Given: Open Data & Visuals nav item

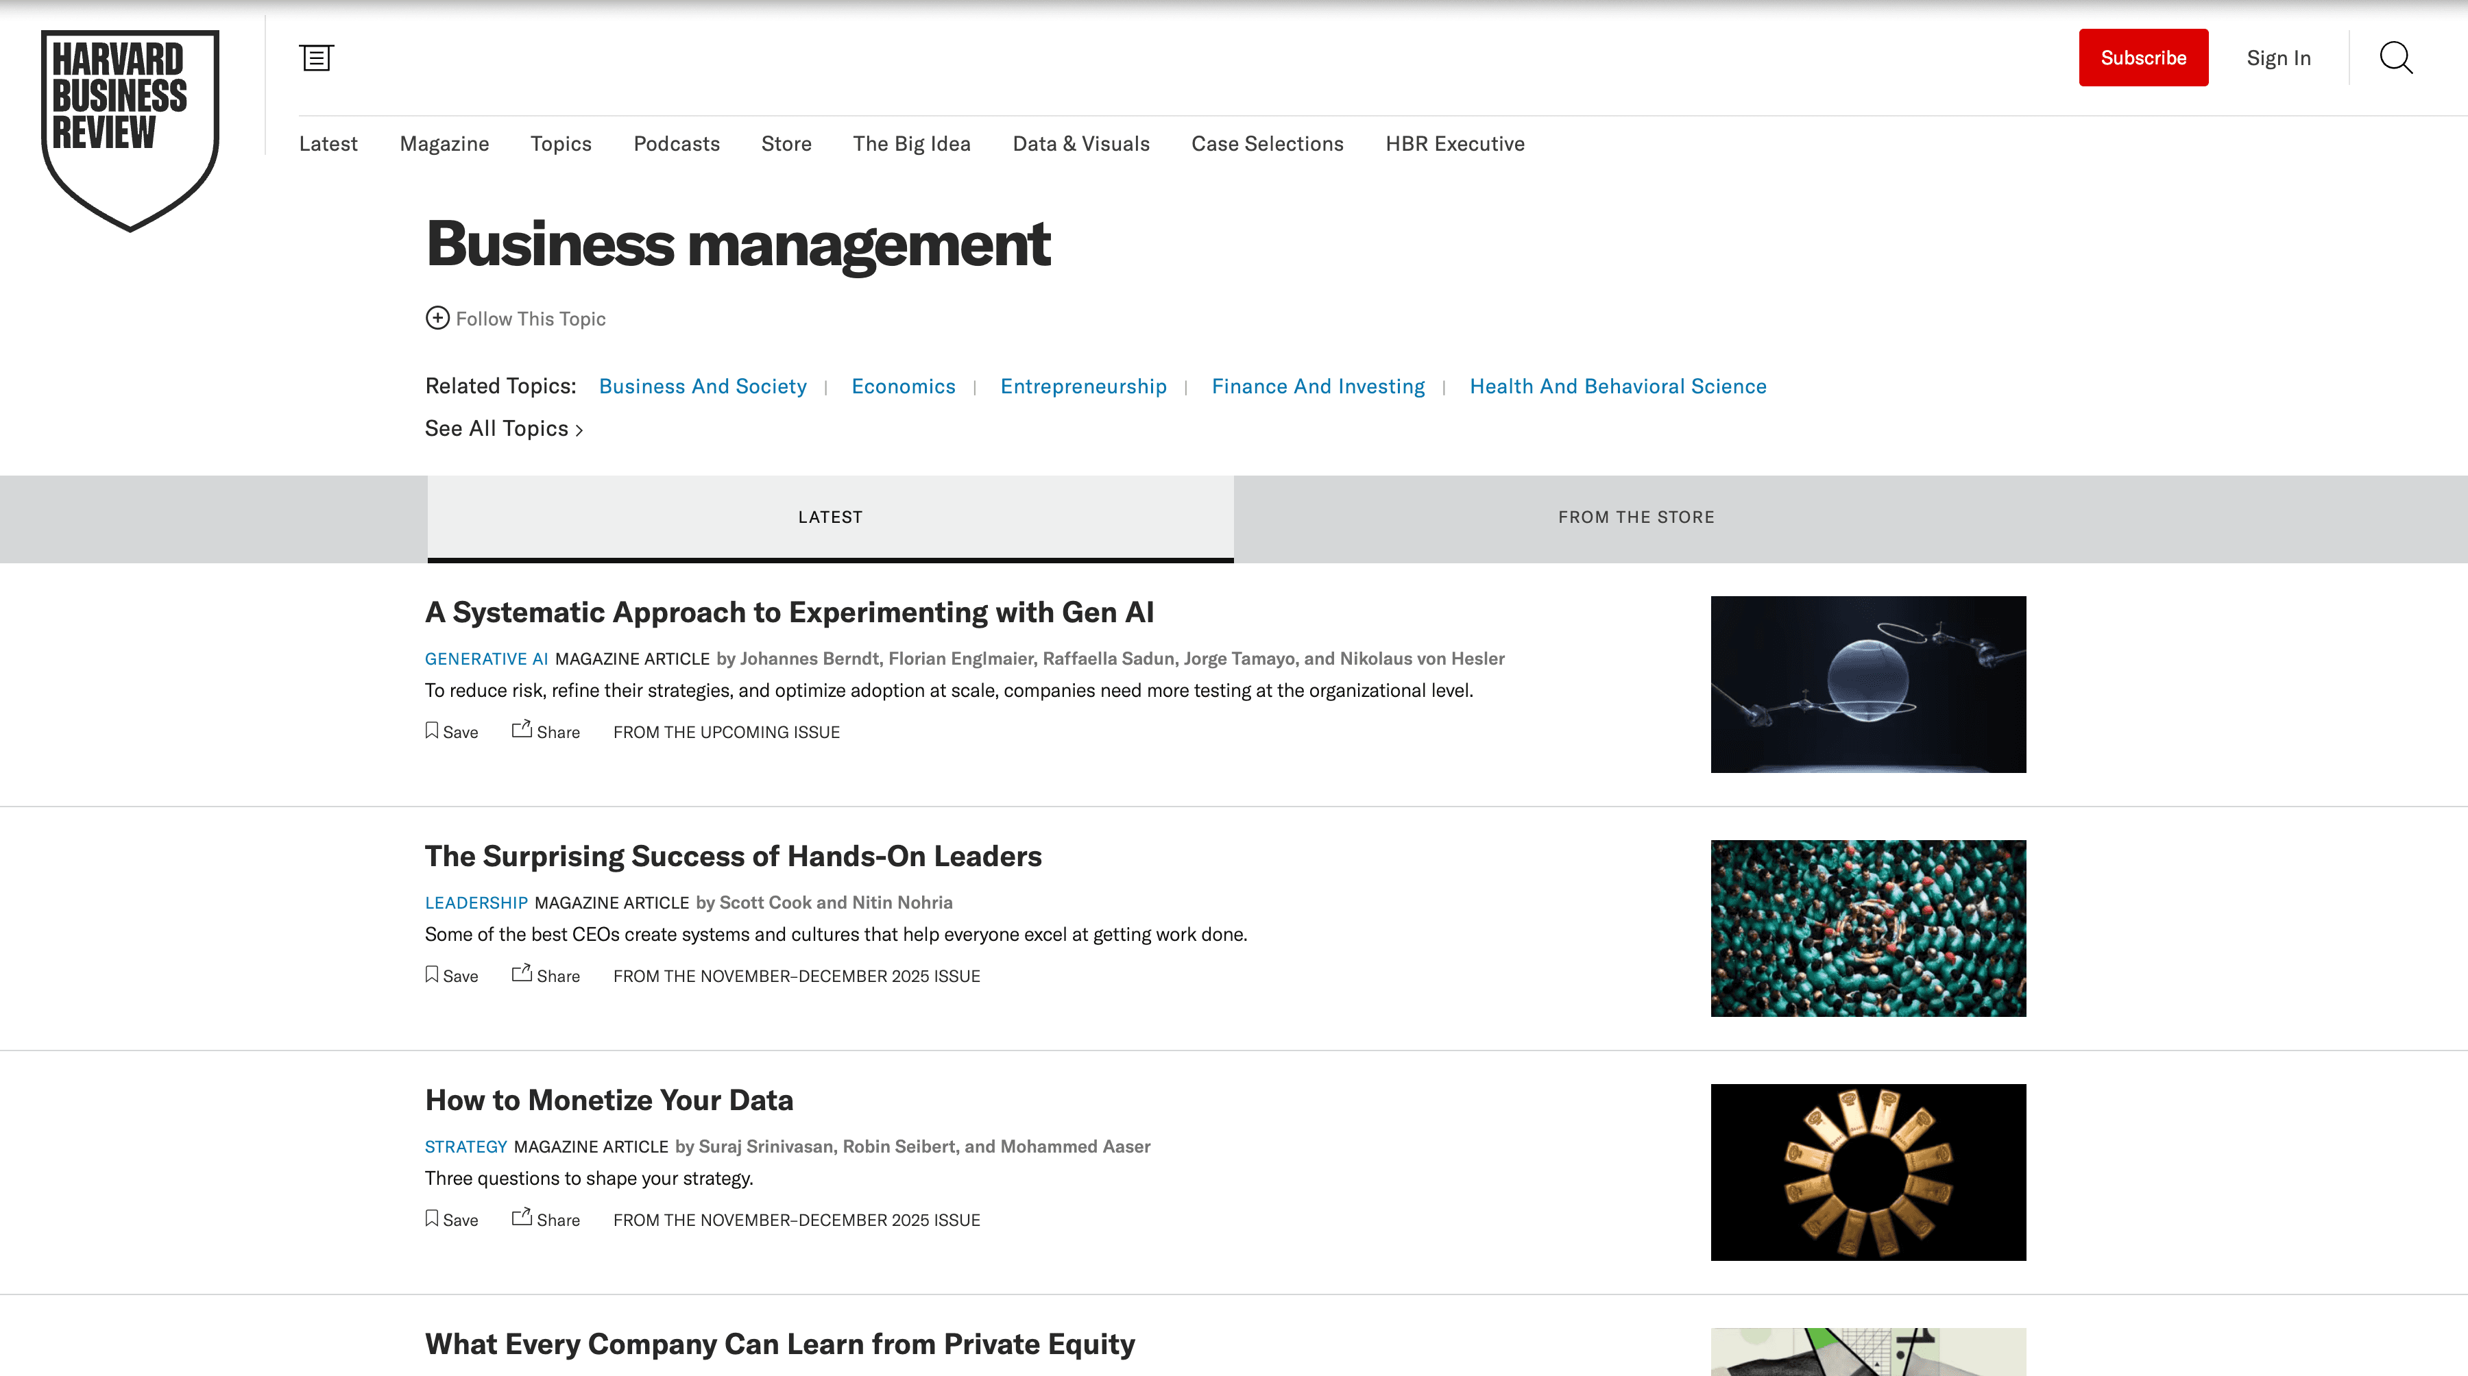Looking at the screenshot, I should [1080, 144].
